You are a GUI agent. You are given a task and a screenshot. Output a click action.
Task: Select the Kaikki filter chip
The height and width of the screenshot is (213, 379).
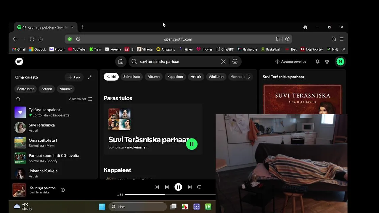111,77
